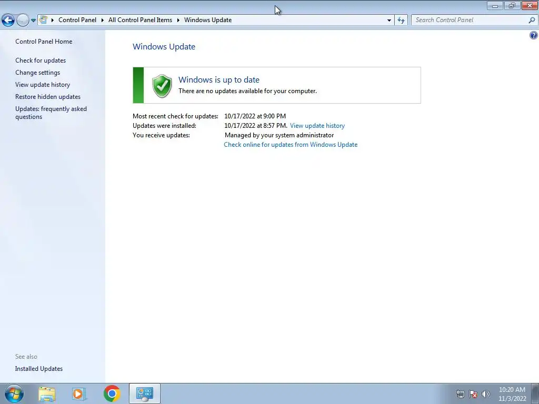Click Control Panel taskbar button
This screenshot has height=404, width=539.
coord(145,393)
